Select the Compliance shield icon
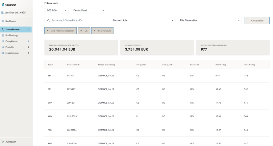273x146 pixels. tap(3, 41)
